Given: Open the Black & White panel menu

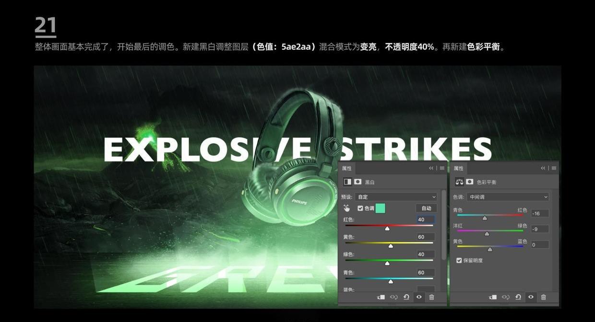Looking at the screenshot, I should click(441, 168).
